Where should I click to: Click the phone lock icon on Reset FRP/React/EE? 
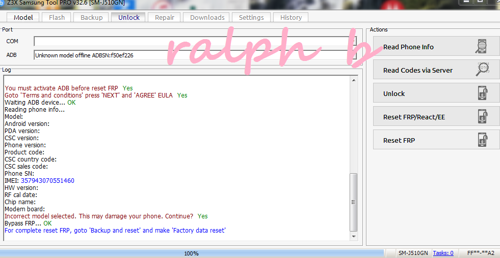point(483,117)
